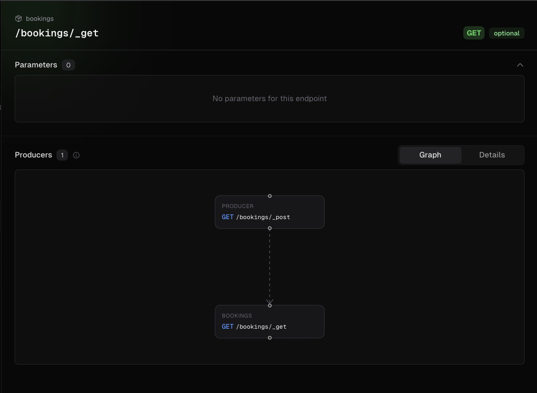Switch to the Graph view tab
The width and height of the screenshot is (537, 393).
pyautogui.click(x=430, y=155)
